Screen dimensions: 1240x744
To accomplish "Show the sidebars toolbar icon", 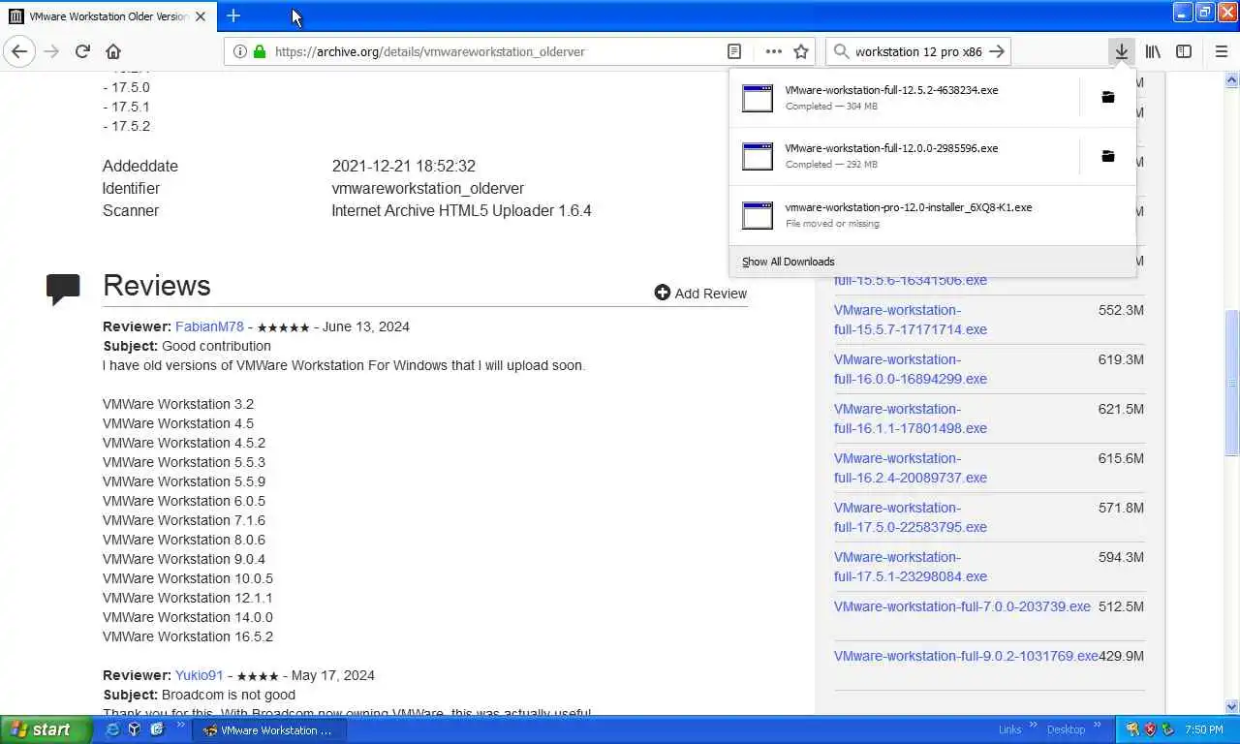I will pyautogui.click(x=1184, y=51).
